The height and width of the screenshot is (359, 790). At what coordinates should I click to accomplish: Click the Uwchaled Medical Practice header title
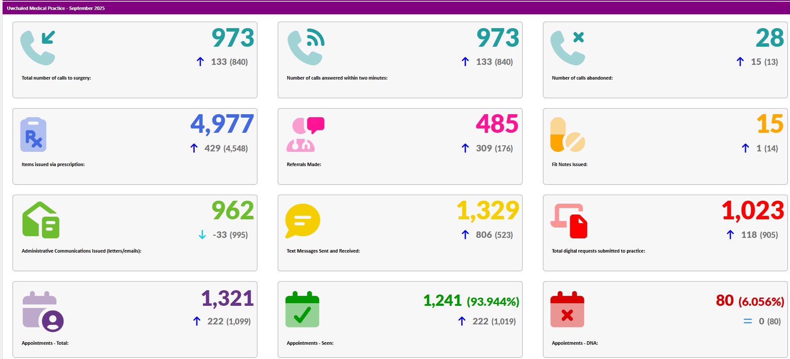[x=56, y=8]
